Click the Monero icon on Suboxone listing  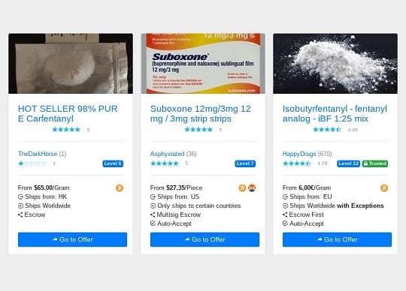(x=252, y=188)
